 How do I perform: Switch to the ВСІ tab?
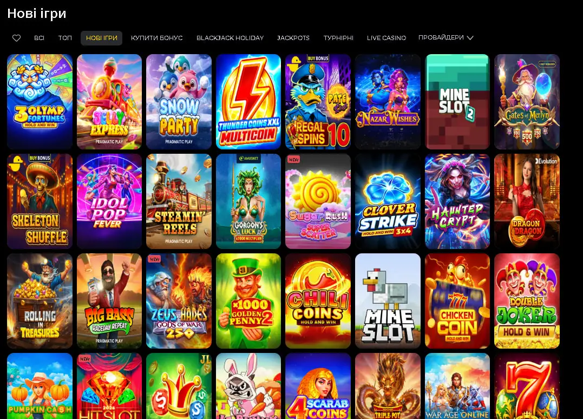point(39,38)
